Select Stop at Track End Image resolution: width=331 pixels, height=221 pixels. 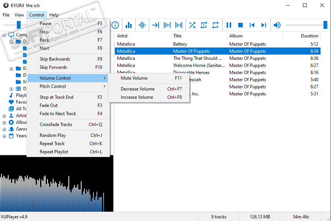68,97
